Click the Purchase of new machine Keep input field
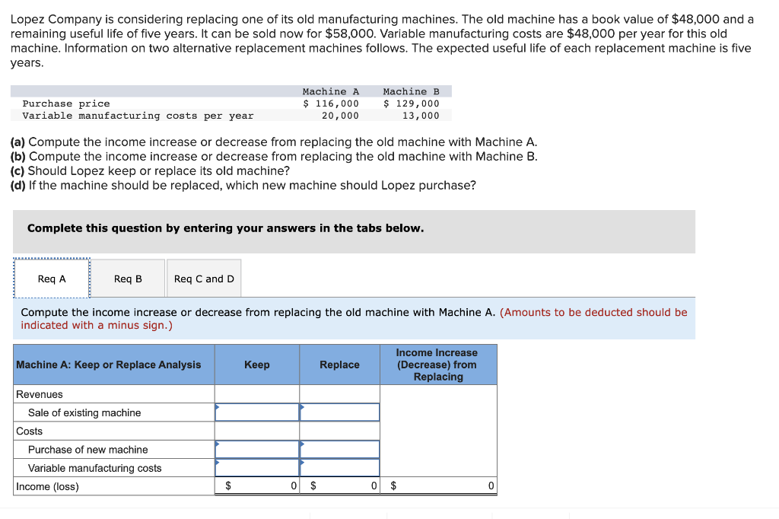The width and height of the screenshot is (779, 519). click(x=256, y=449)
